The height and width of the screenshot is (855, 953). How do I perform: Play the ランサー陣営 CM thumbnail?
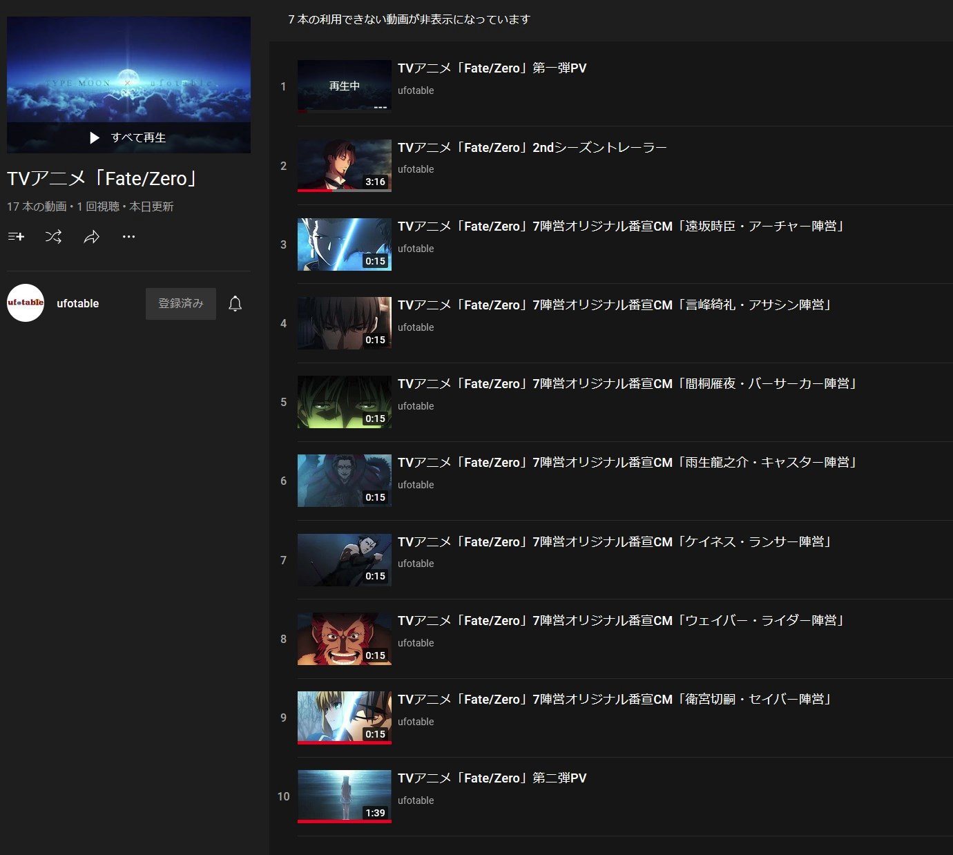(x=344, y=559)
